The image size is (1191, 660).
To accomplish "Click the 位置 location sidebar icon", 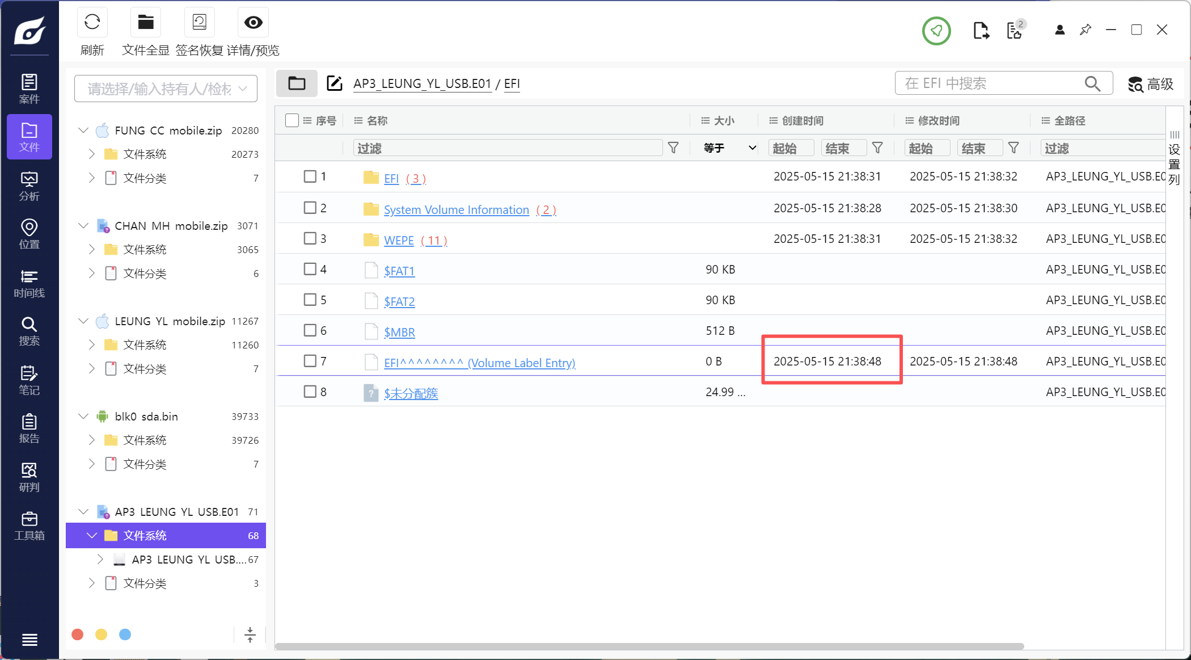I will [29, 234].
